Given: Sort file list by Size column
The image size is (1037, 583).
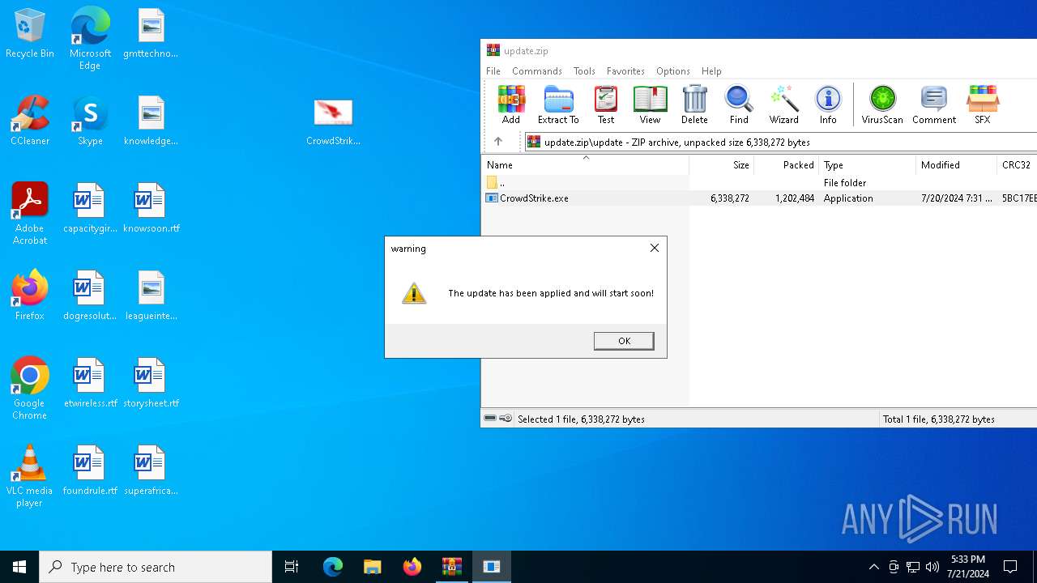Looking at the screenshot, I should point(722,165).
